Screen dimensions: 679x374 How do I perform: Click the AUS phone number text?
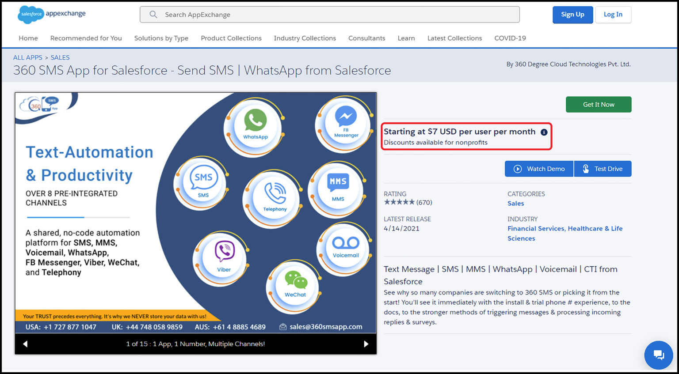(x=230, y=327)
